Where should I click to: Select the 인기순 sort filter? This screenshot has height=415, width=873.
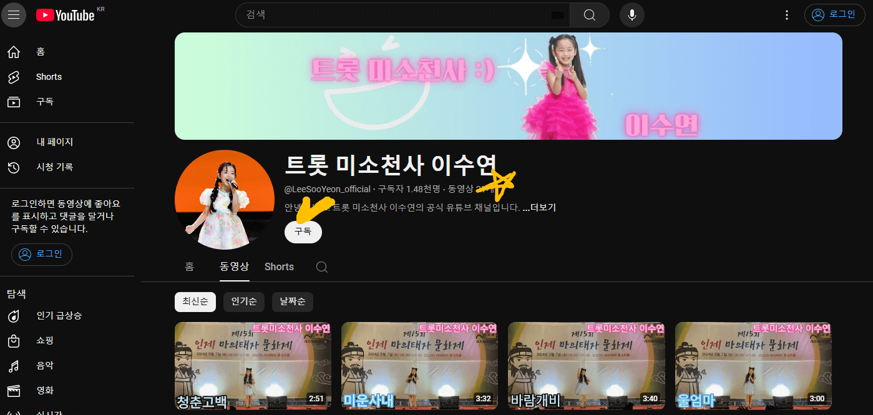[243, 301]
